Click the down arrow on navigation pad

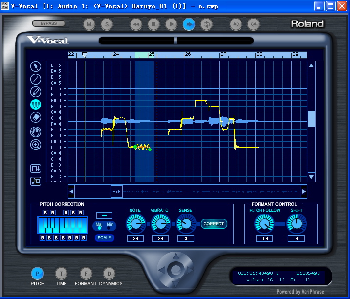[x=176, y=283]
